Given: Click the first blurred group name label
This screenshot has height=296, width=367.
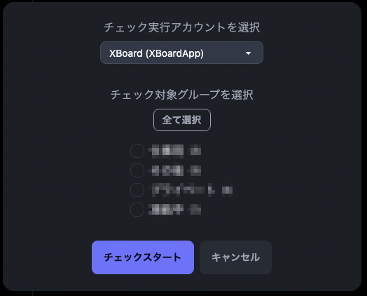Looking at the screenshot, I should (167, 151).
